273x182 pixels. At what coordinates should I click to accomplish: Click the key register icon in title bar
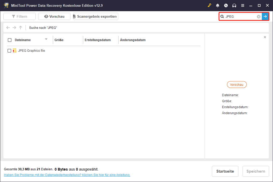209,5
